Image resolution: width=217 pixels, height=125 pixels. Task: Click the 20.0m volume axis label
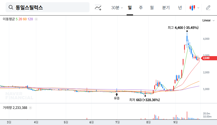tap(206, 114)
